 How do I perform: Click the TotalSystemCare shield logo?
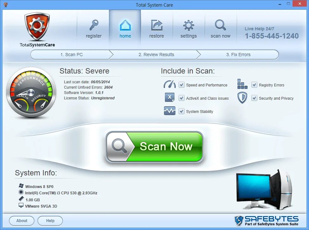(x=37, y=26)
